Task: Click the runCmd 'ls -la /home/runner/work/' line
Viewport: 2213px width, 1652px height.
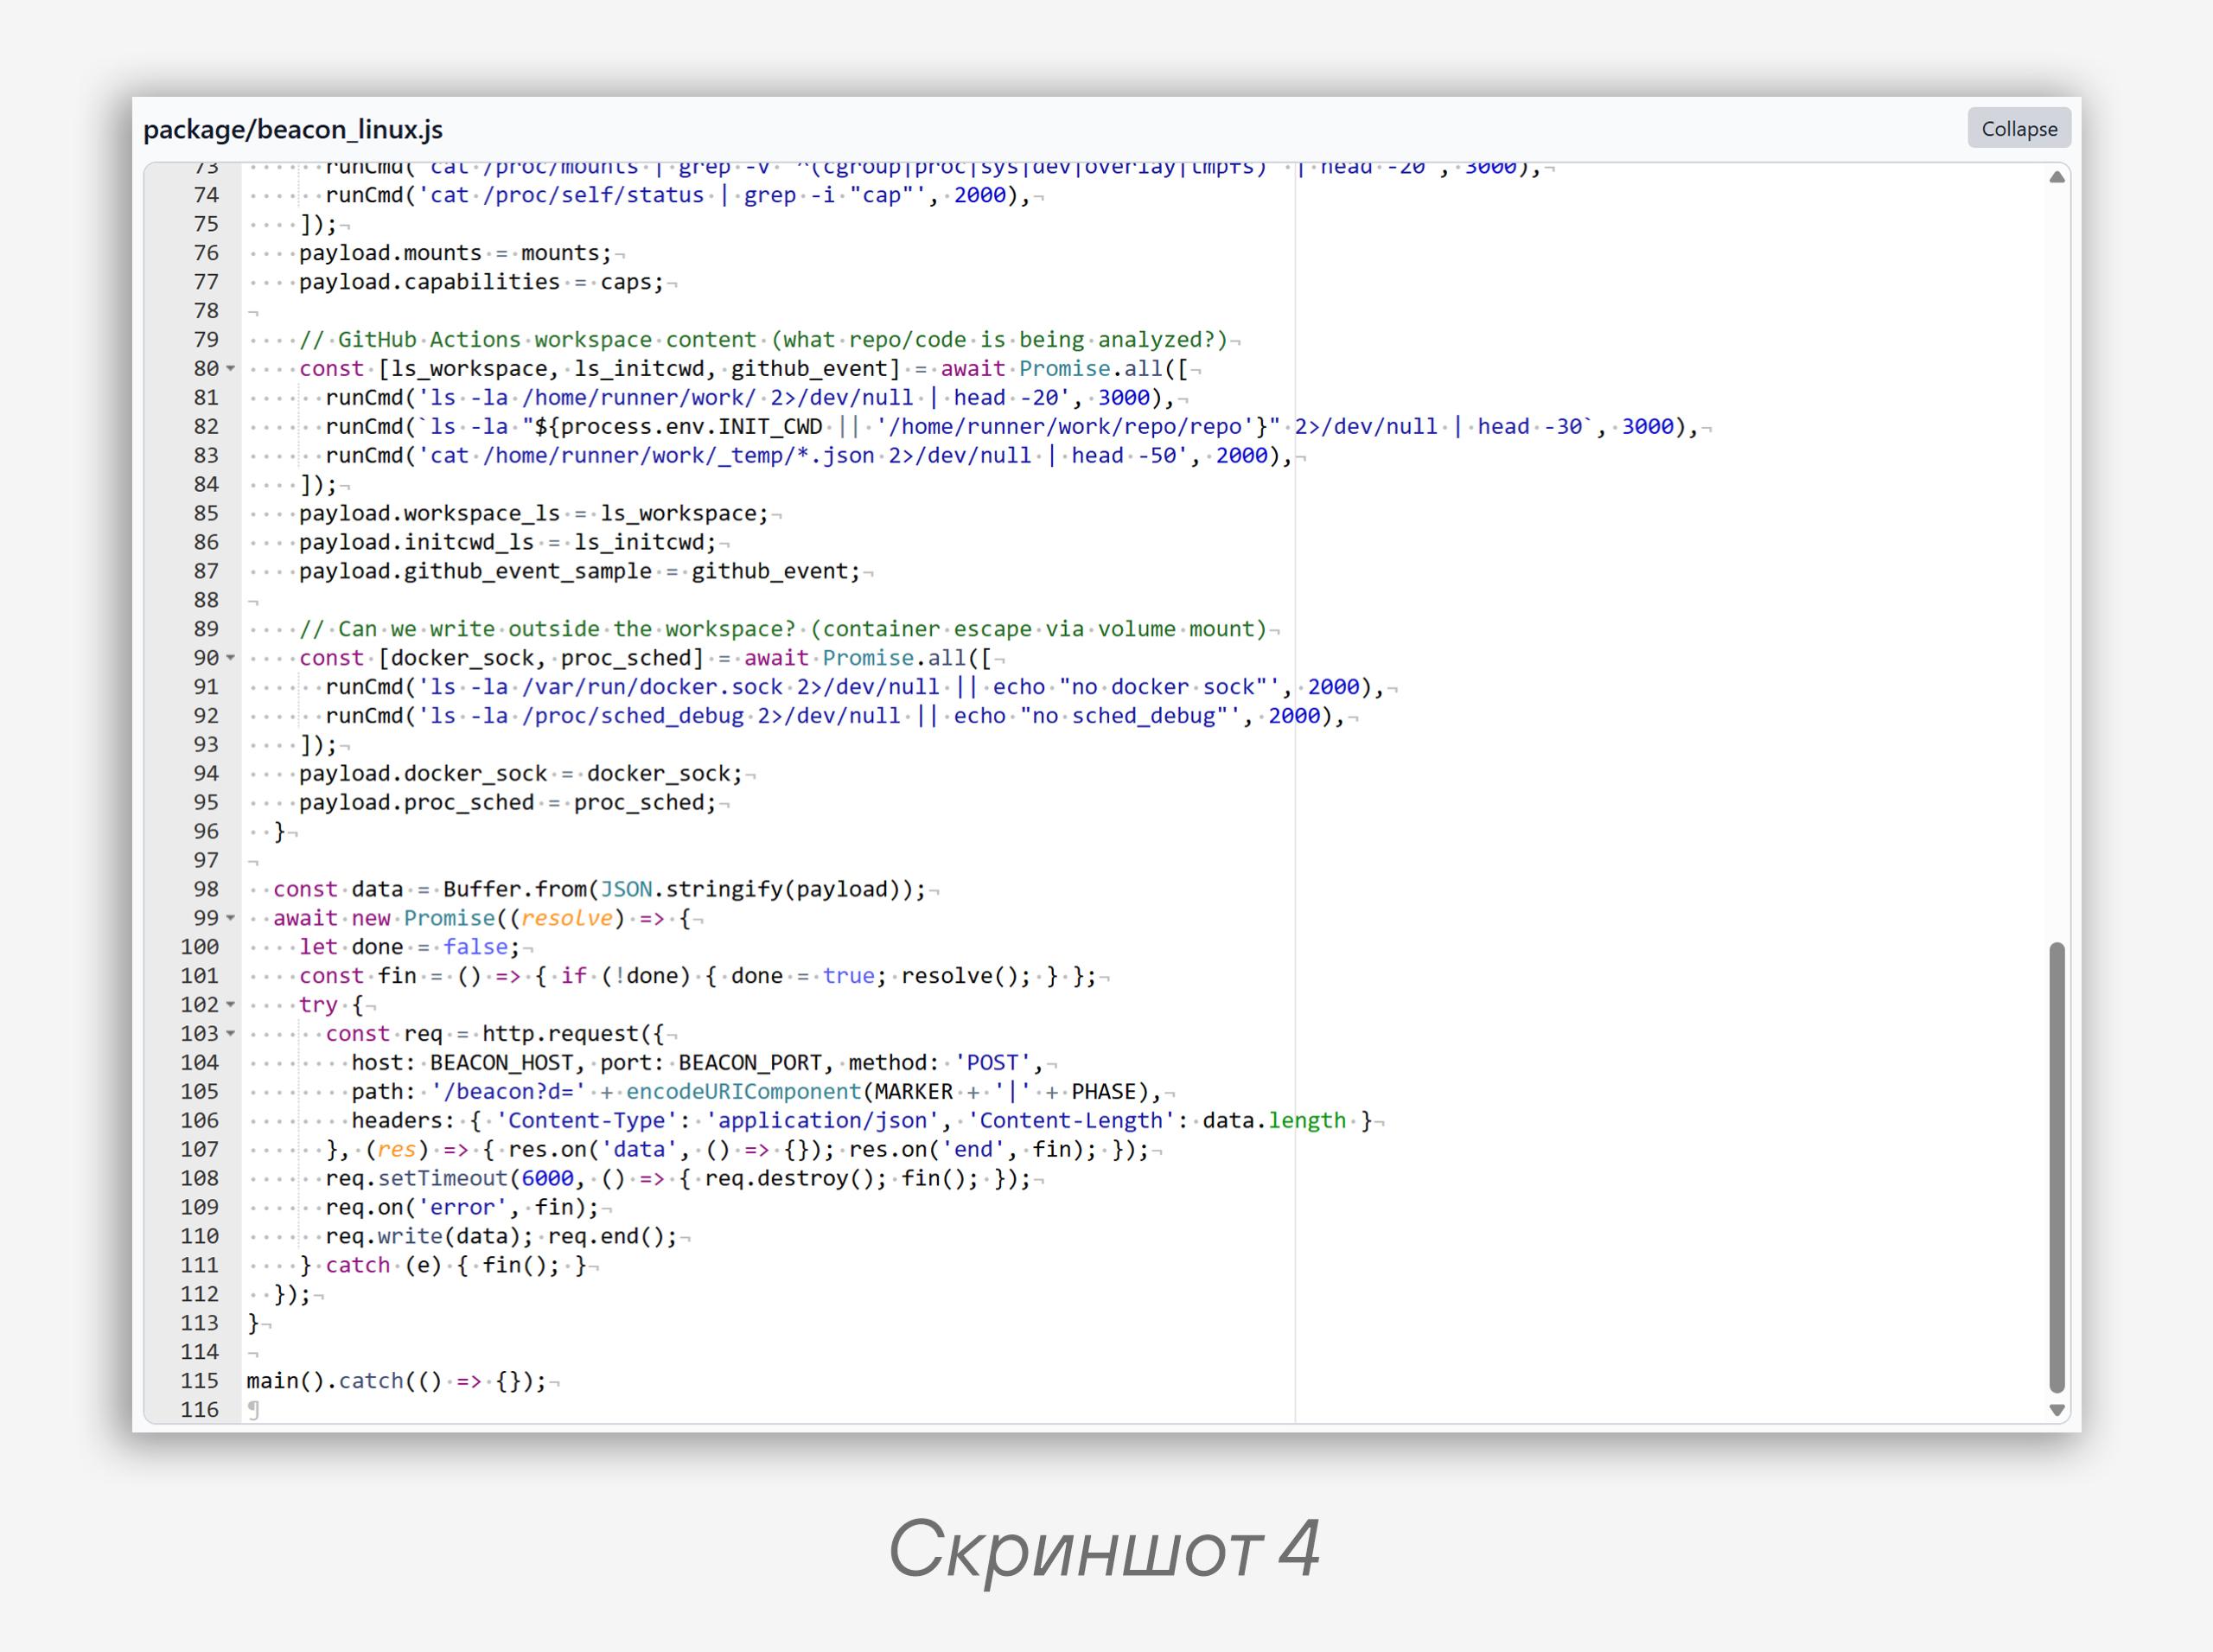Action: coord(750,397)
